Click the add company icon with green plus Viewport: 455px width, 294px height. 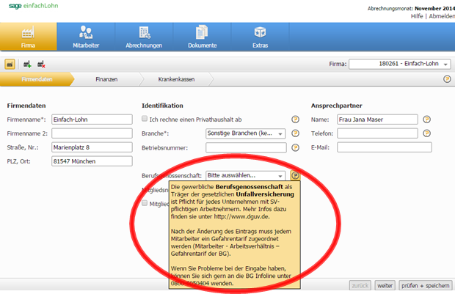[x=27, y=64]
